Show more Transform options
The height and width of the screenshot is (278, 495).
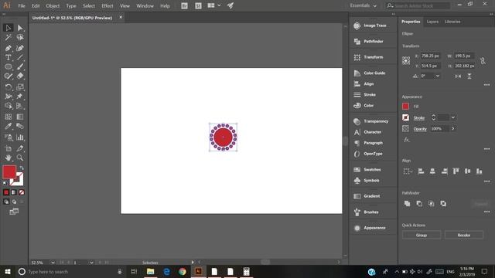pyautogui.click(x=486, y=85)
